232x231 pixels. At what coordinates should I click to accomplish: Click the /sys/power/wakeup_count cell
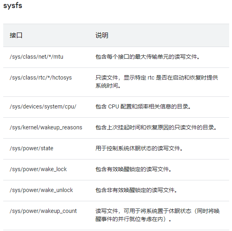point(43,211)
